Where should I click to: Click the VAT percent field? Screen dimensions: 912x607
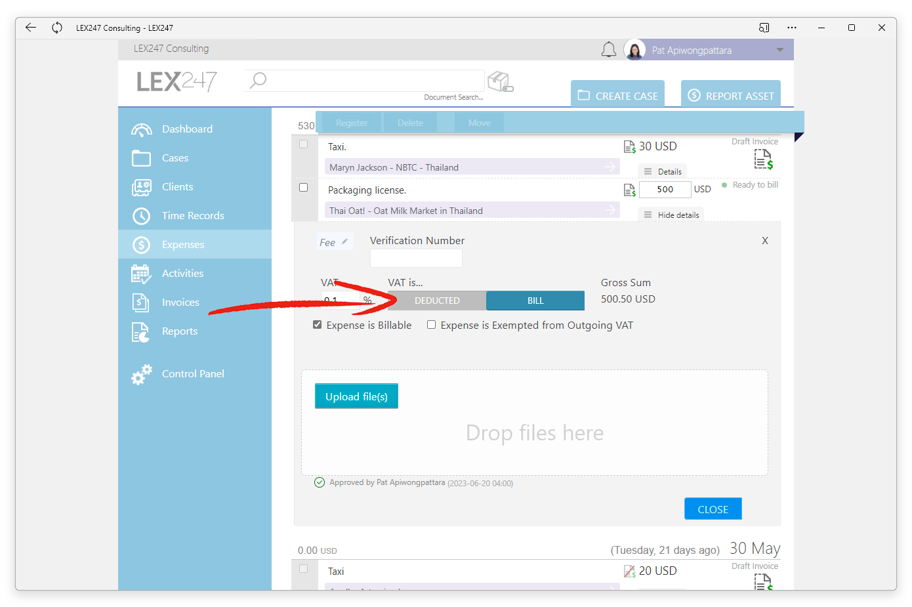pos(341,301)
